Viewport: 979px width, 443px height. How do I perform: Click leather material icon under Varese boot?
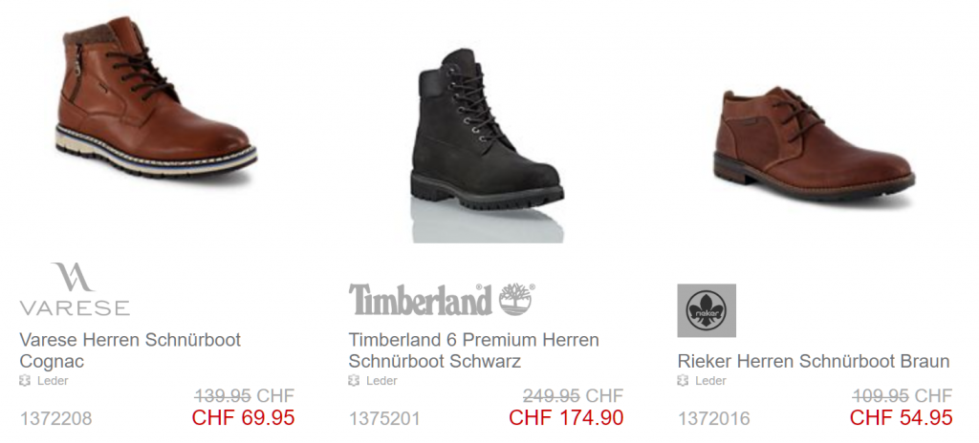pyautogui.click(x=25, y=381)
